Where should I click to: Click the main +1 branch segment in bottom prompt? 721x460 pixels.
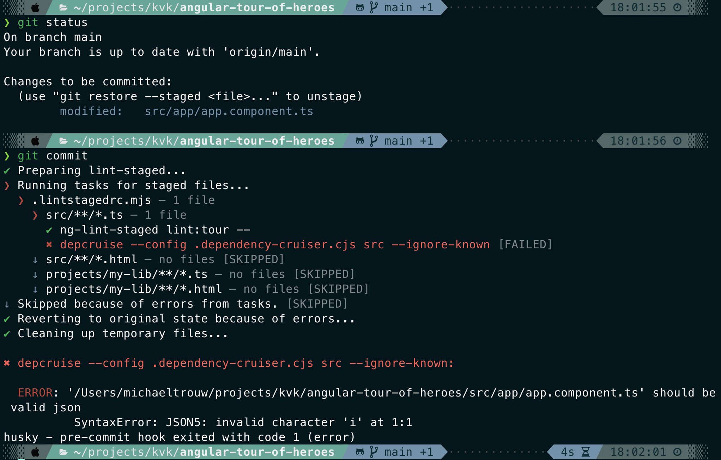[x=408, y=452]
